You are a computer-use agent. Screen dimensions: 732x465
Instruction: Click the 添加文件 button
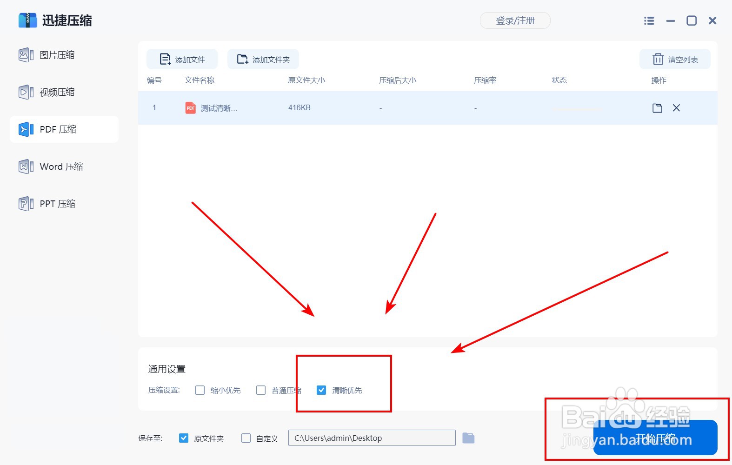(x=182, y=60)
